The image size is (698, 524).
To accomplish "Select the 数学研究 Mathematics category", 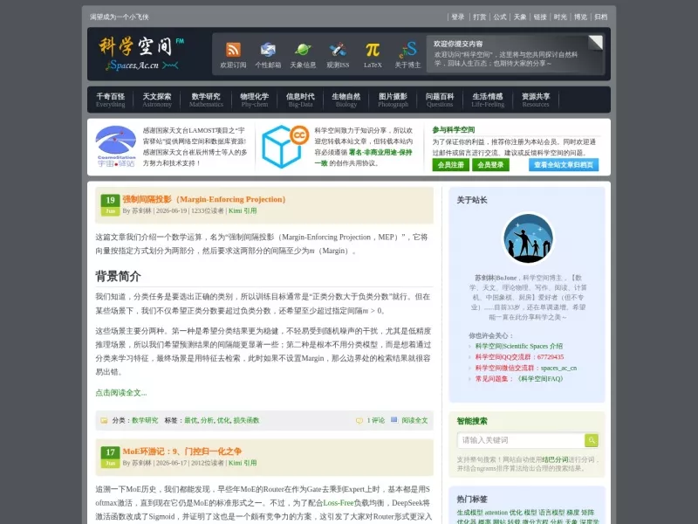I will pos(206,100).
